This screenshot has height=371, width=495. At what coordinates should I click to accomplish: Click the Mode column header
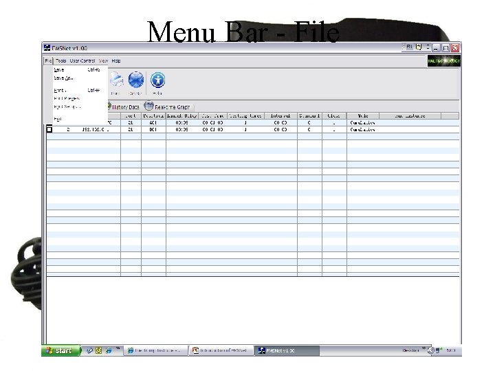(363, 116)
